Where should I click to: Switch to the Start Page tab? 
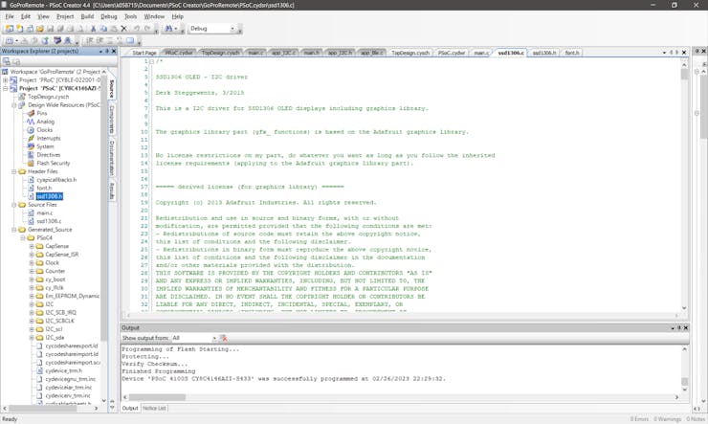pos(144,53)
